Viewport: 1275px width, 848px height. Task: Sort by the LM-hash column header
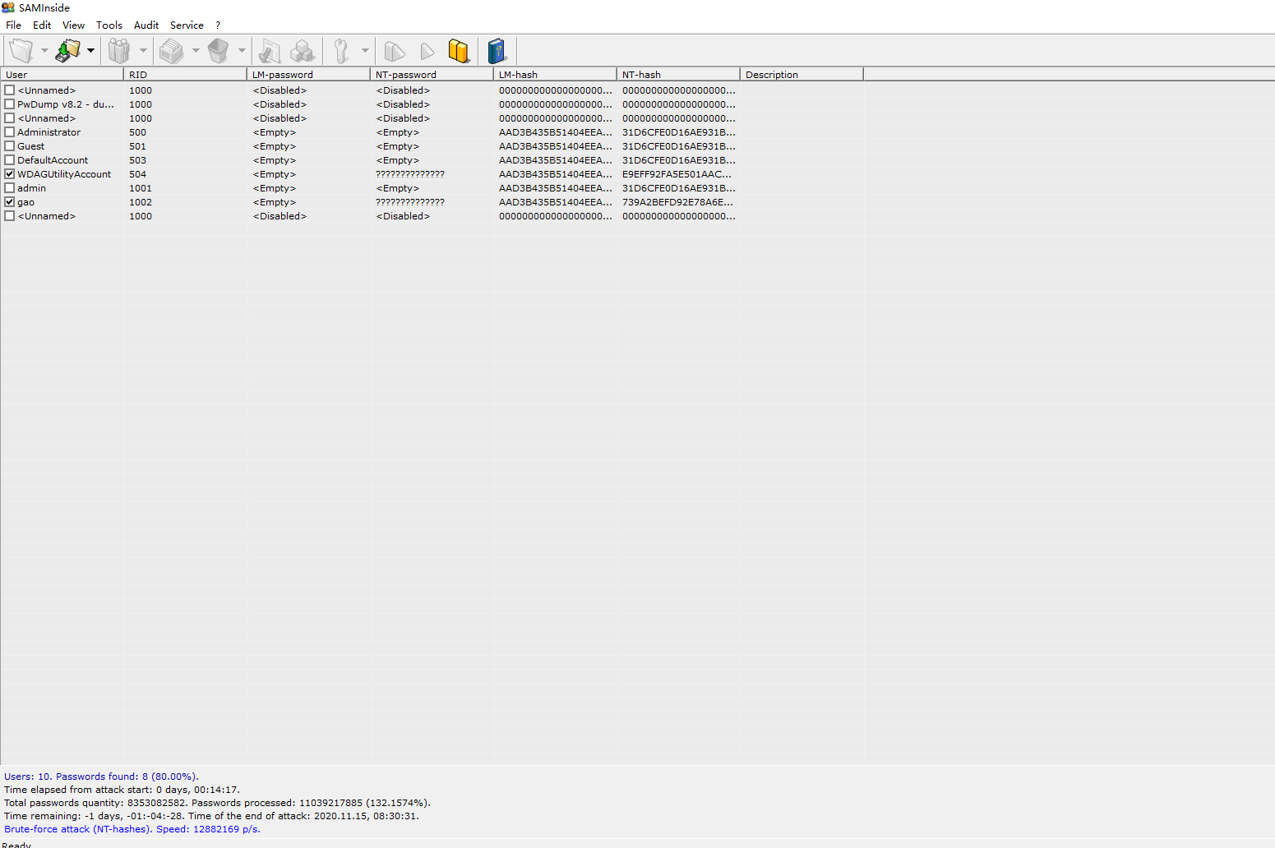[555, 74]
